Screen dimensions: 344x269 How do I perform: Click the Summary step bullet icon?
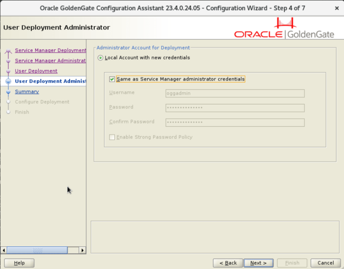tap(8, 92)
